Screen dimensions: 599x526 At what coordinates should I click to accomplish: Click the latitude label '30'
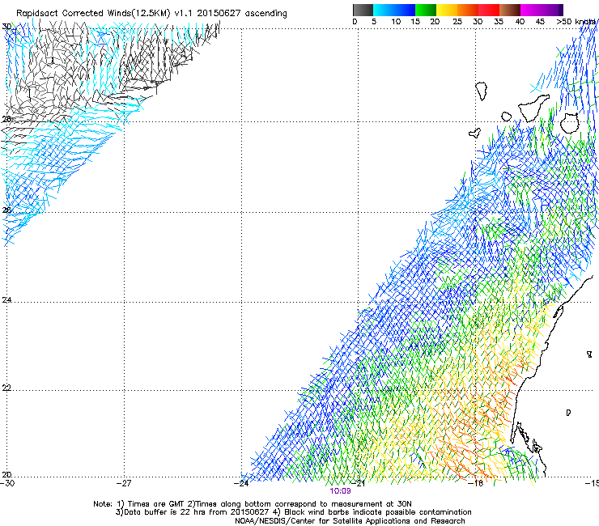click(6, 27)
